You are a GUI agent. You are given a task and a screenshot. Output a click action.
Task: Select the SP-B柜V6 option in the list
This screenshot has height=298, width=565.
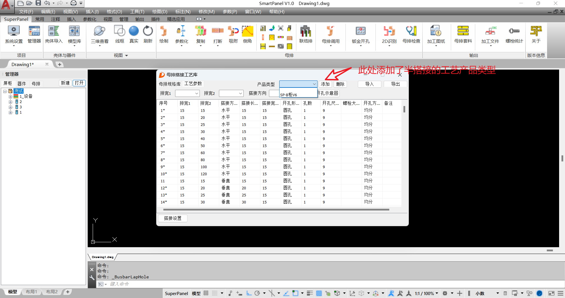(x=298, y=95)
